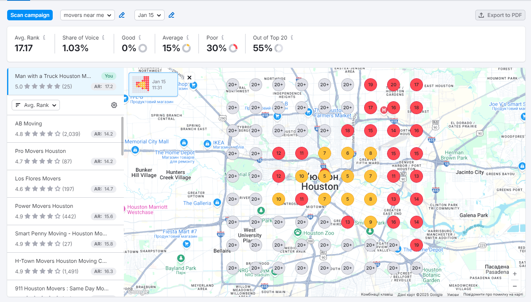Select the Man with a Truck Houston card
The image size is (531, 302).
click(x=66, y=81)
